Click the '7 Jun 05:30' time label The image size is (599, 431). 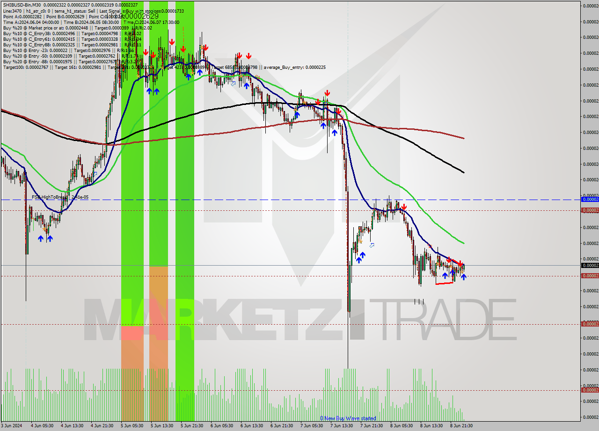(x=312, y=426)
